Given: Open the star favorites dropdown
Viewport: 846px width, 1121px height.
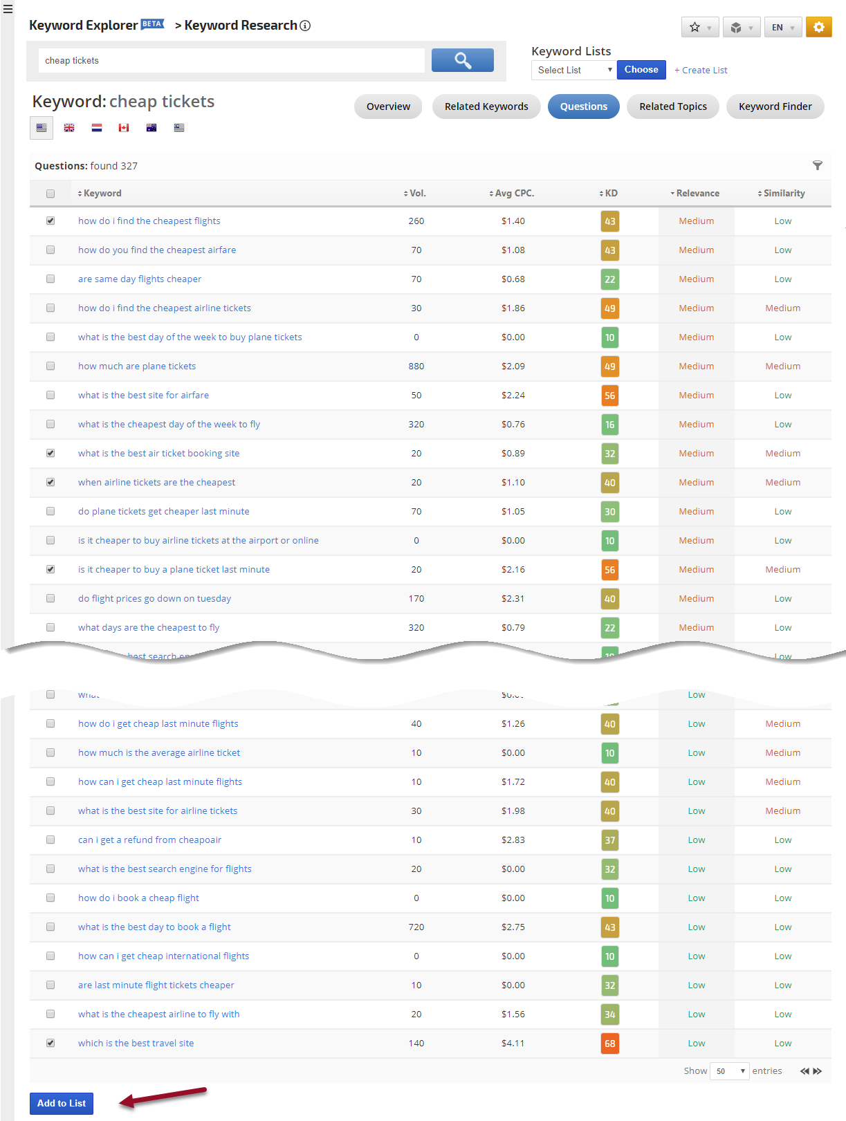Looking at the screenshot, I should [x=699, y=28].
